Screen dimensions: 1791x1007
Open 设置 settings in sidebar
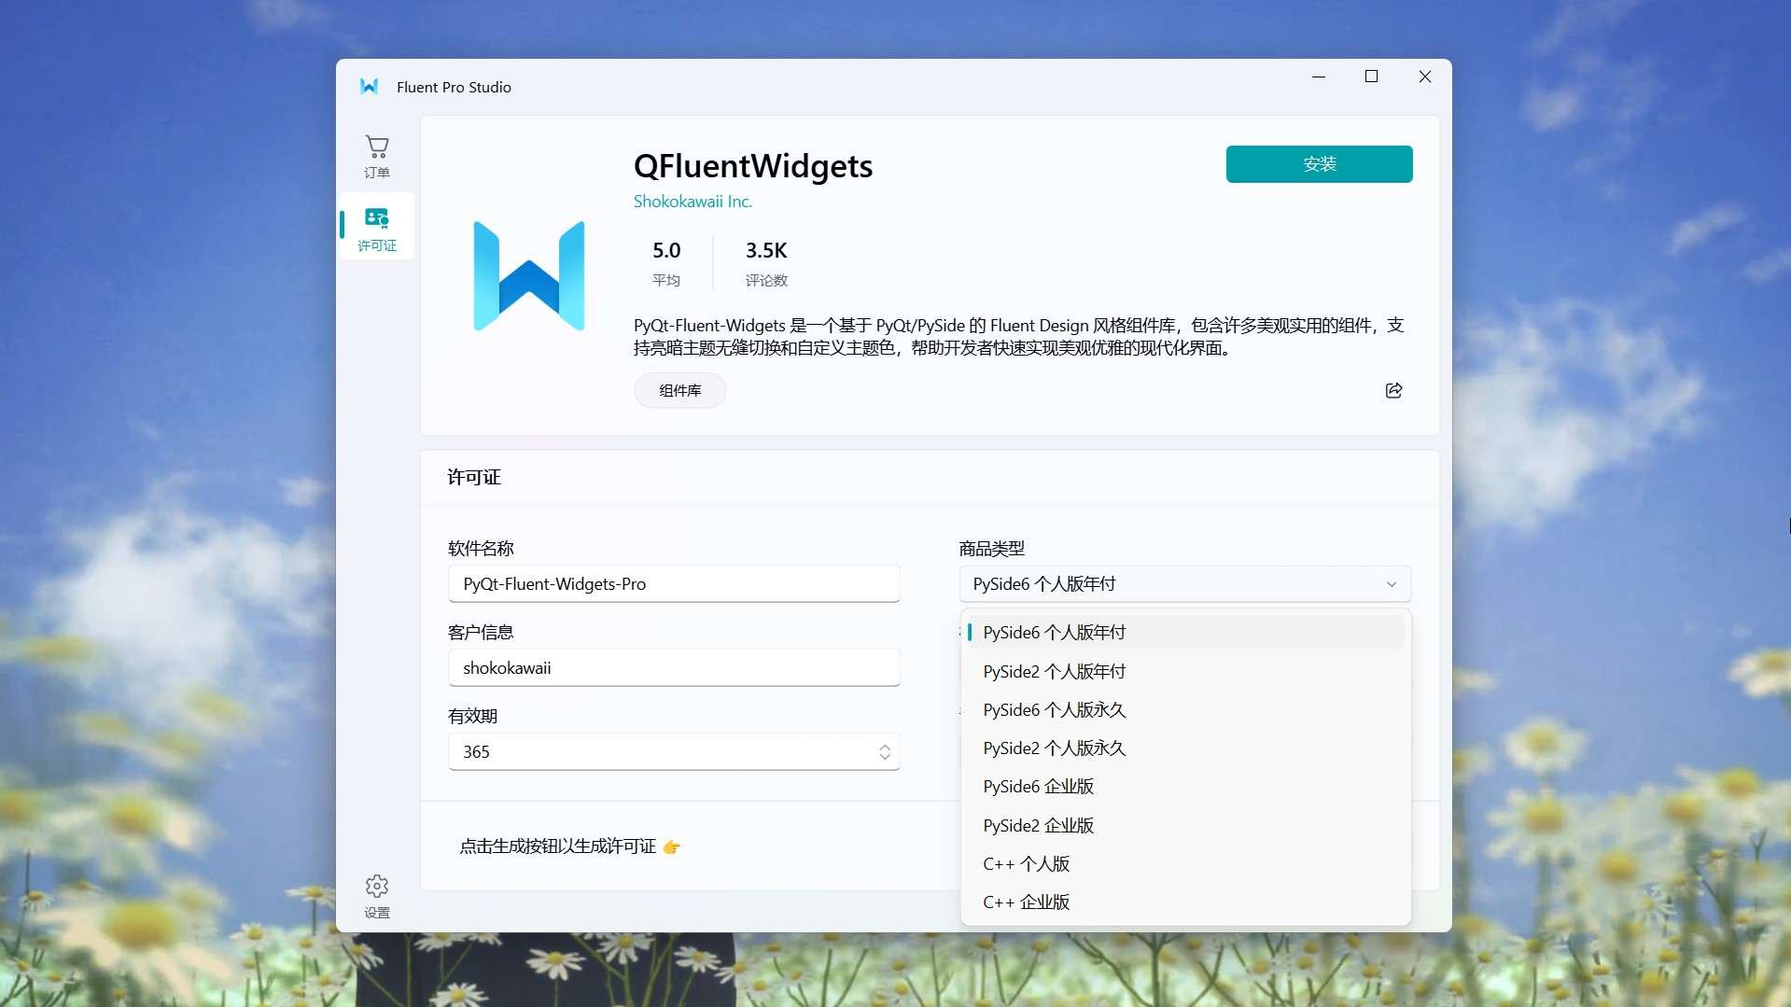pyautogui.click(x=377, y=897)
